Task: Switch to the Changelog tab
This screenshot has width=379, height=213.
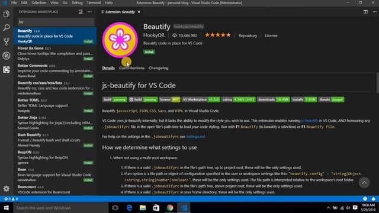Action: pos(159,68)
